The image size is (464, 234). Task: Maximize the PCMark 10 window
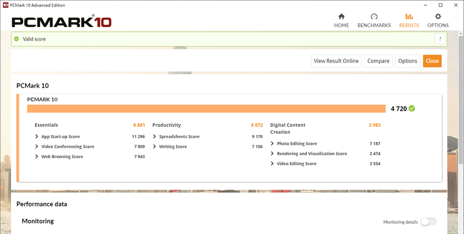click(441, 5)
